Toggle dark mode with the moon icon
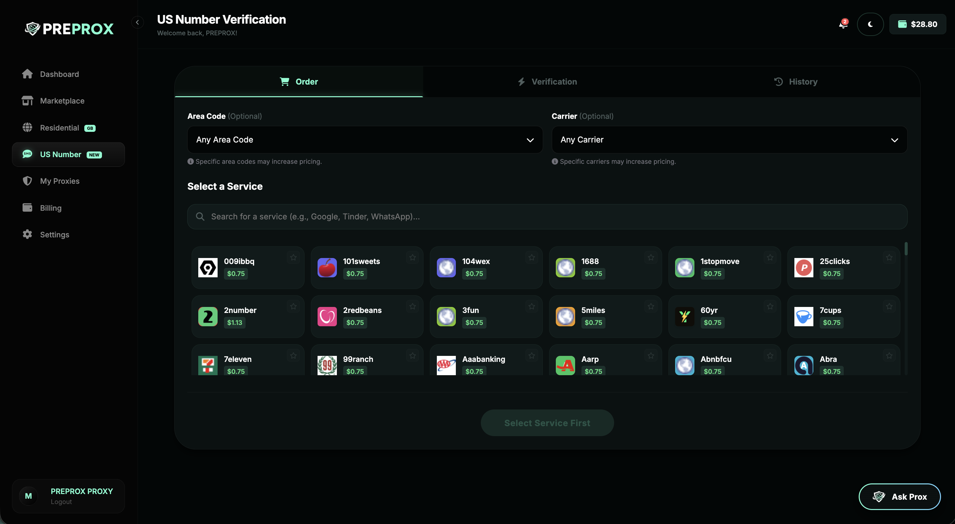 870,24
